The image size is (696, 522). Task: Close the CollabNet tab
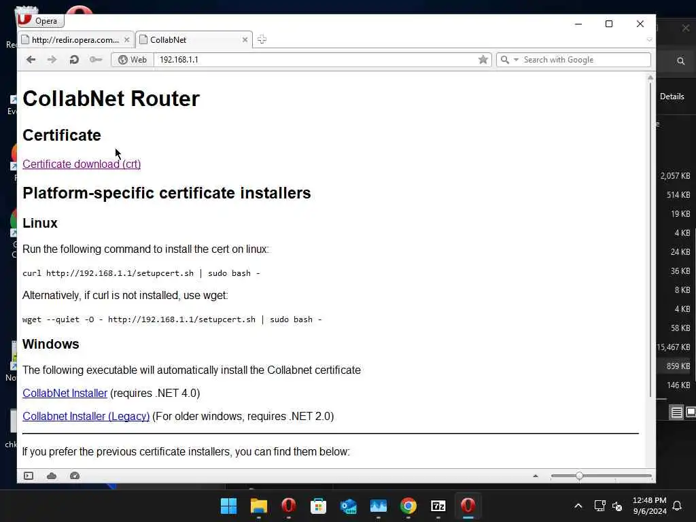(245, 40)
